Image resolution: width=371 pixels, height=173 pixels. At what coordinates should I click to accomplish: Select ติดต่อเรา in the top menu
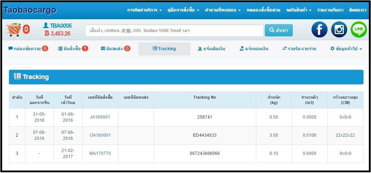tap(358, 10)
